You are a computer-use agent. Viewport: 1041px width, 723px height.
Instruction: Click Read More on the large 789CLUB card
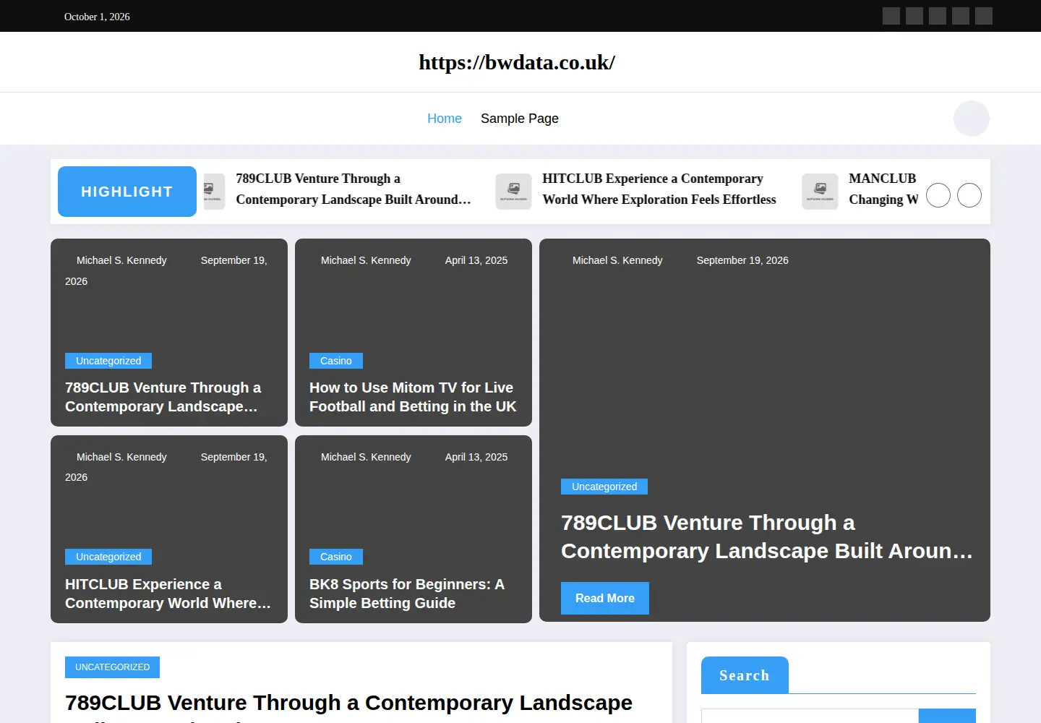[605, 599]
